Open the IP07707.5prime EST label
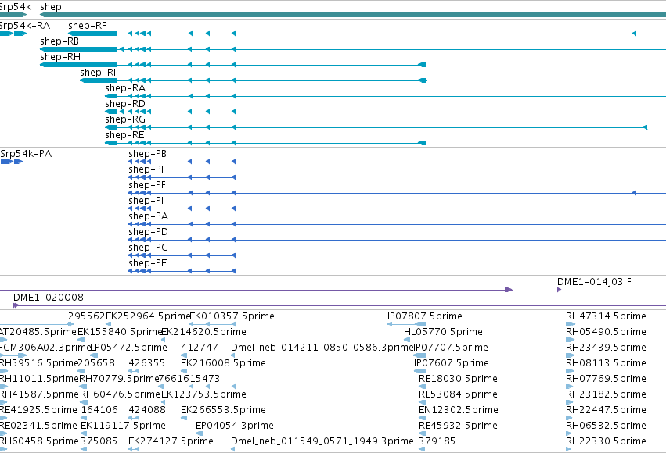This screenshot has width=666, height=453. pos(451,348)
